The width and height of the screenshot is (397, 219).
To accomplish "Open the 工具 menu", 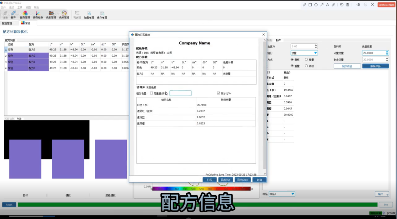I will 20,7.
